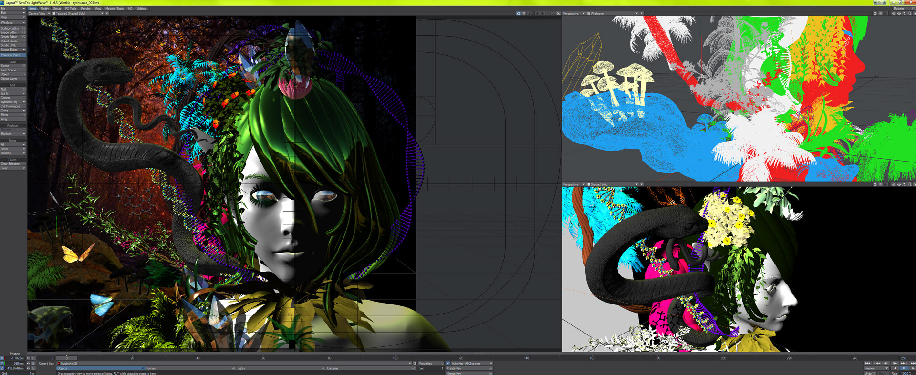Click the Create Key button

469,368
